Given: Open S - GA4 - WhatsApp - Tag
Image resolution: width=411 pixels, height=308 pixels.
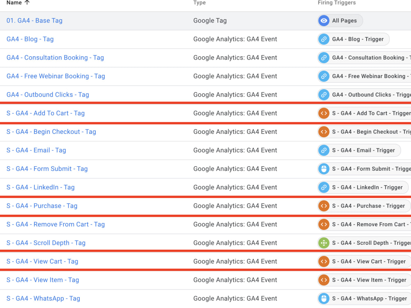Looking at the screenshot, I should click(x=43, y=299).
